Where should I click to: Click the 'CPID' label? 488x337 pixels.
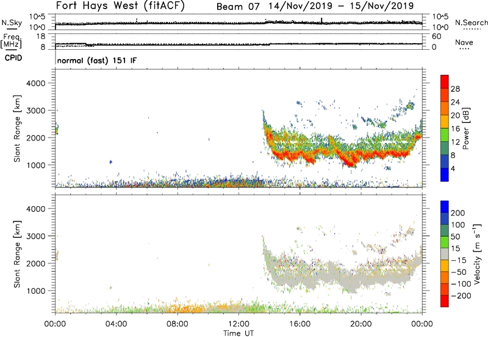[x=13, y=58]
